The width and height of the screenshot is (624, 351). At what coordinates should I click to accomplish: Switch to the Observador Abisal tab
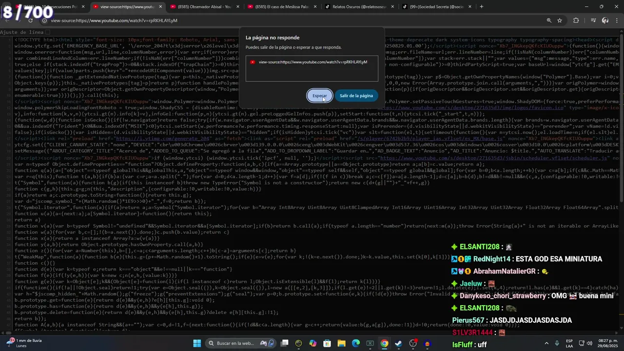click(204, 7)
